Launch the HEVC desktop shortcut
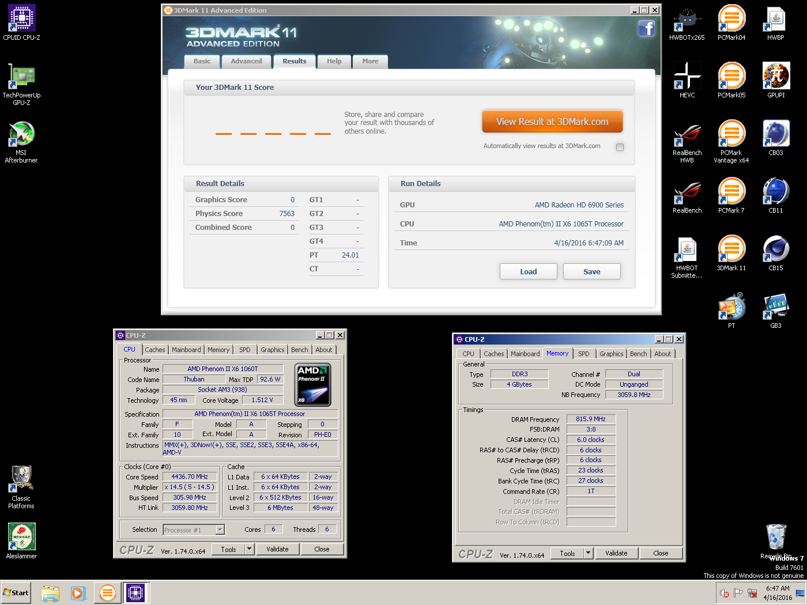807x605 pixels. point(687,80)
